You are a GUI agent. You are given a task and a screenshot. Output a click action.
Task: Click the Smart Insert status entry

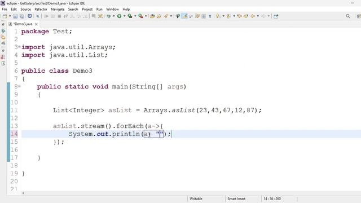(x=236, y=198)
